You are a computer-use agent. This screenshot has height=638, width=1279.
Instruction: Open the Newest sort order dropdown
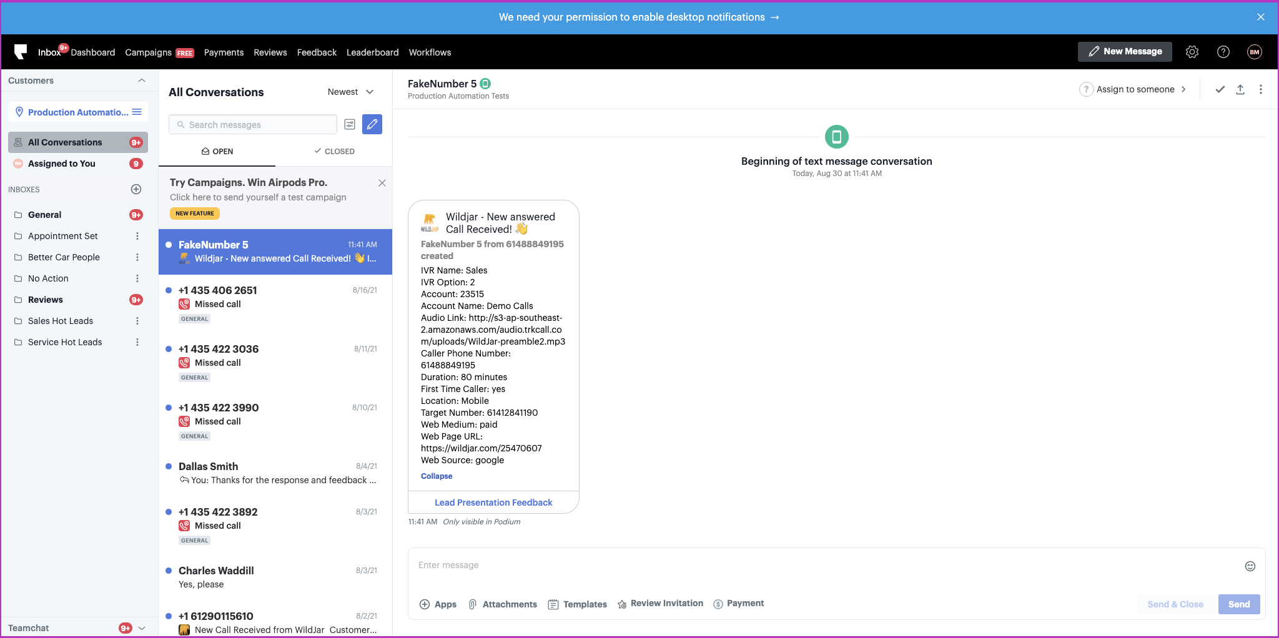click(x=350, y=92)
